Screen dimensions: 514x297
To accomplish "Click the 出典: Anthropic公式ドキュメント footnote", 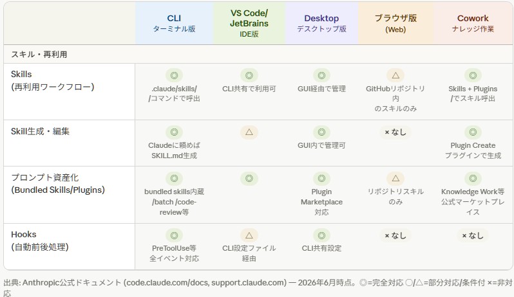I will pos(258,287).
